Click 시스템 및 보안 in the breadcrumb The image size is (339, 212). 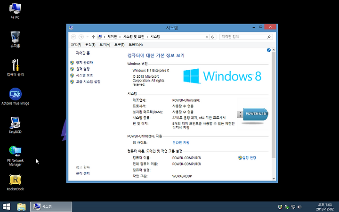(x=133, y=37)
